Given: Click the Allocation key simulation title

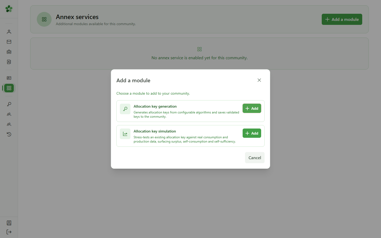Looking at the screenshot, I should (x=155, y=131).
